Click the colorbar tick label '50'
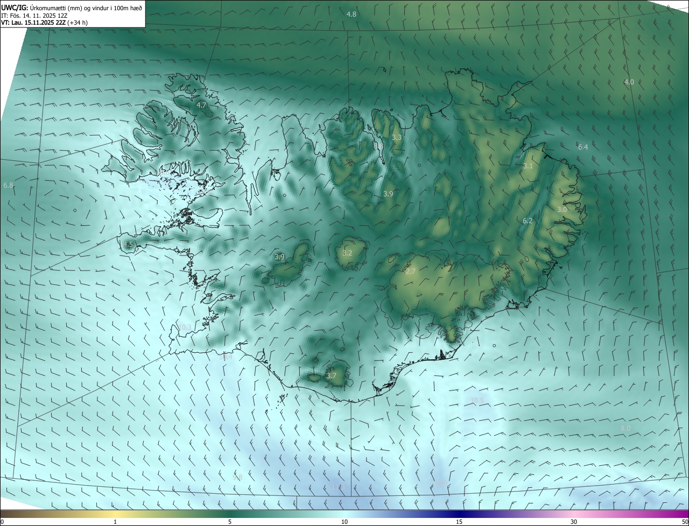689x526 pixels. (x=685, y=522)
